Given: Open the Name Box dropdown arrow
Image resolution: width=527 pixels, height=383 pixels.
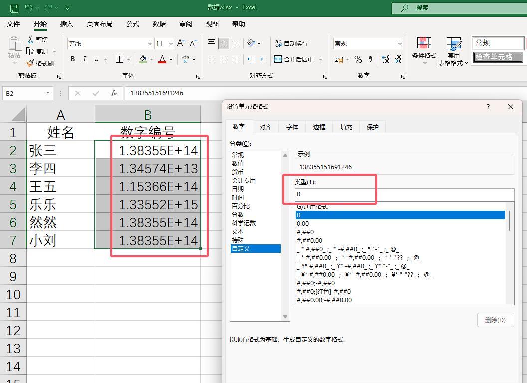Looking at the screenshot, I should click(48, 93).
